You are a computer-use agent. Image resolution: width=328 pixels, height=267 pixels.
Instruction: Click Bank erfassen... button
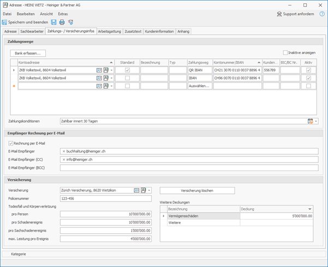[x=28, y=53]
